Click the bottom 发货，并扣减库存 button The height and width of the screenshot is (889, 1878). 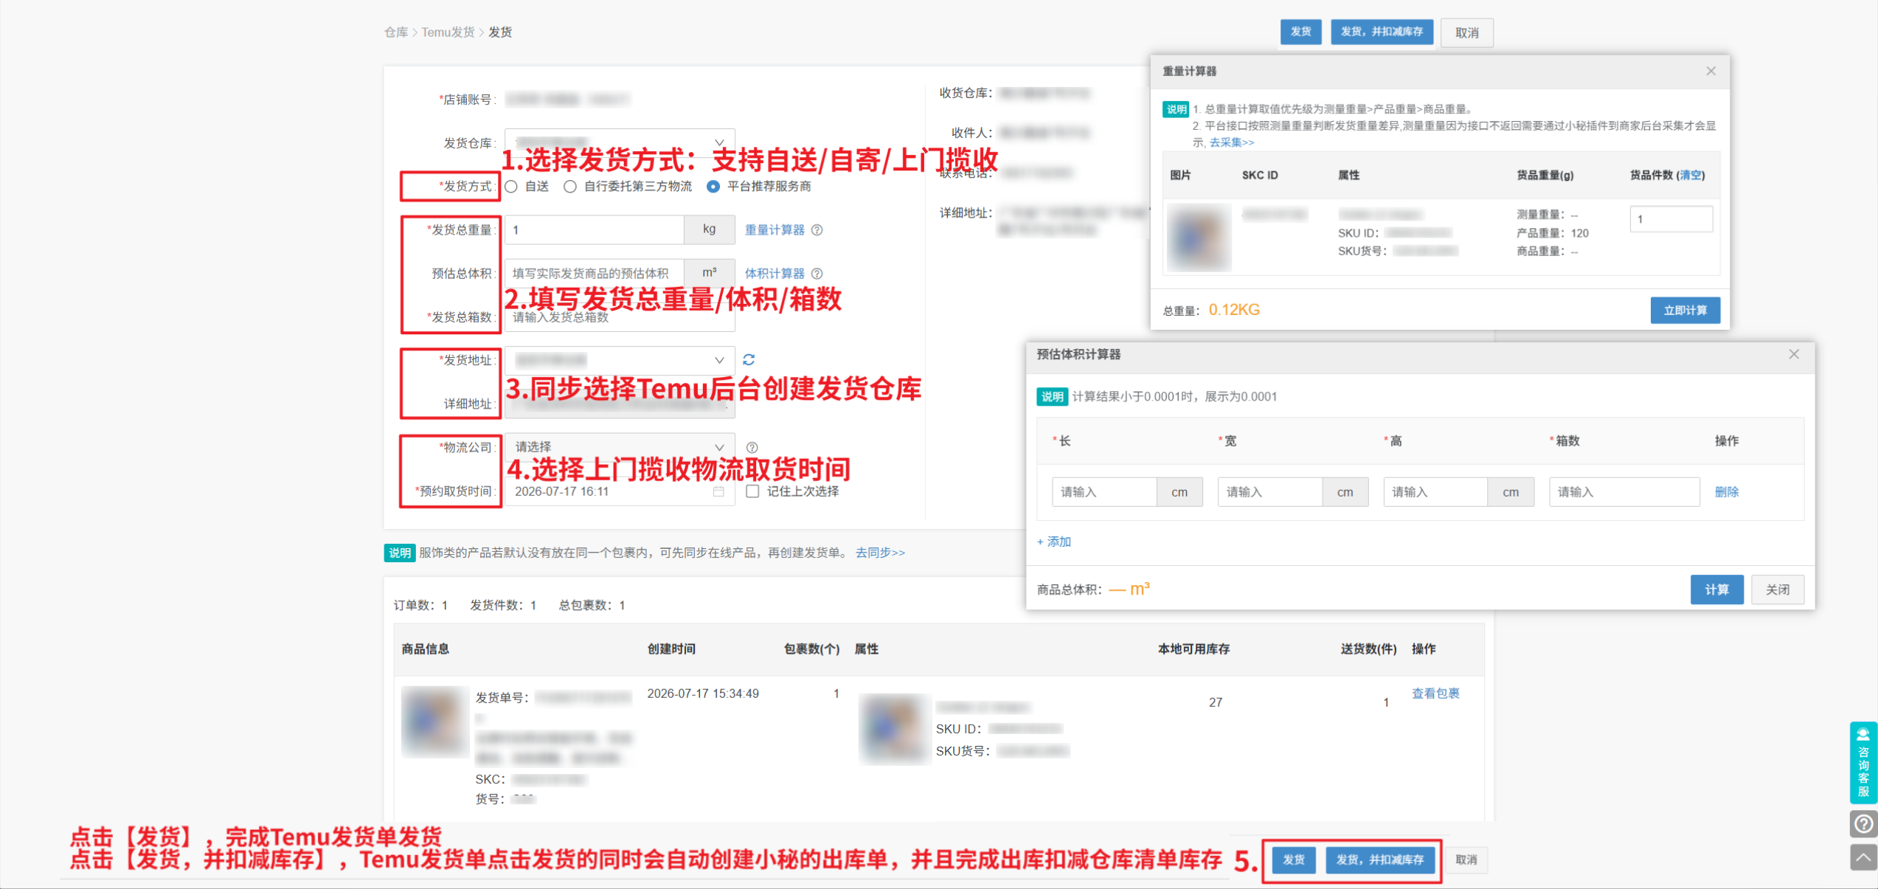tap(1380, 859)
